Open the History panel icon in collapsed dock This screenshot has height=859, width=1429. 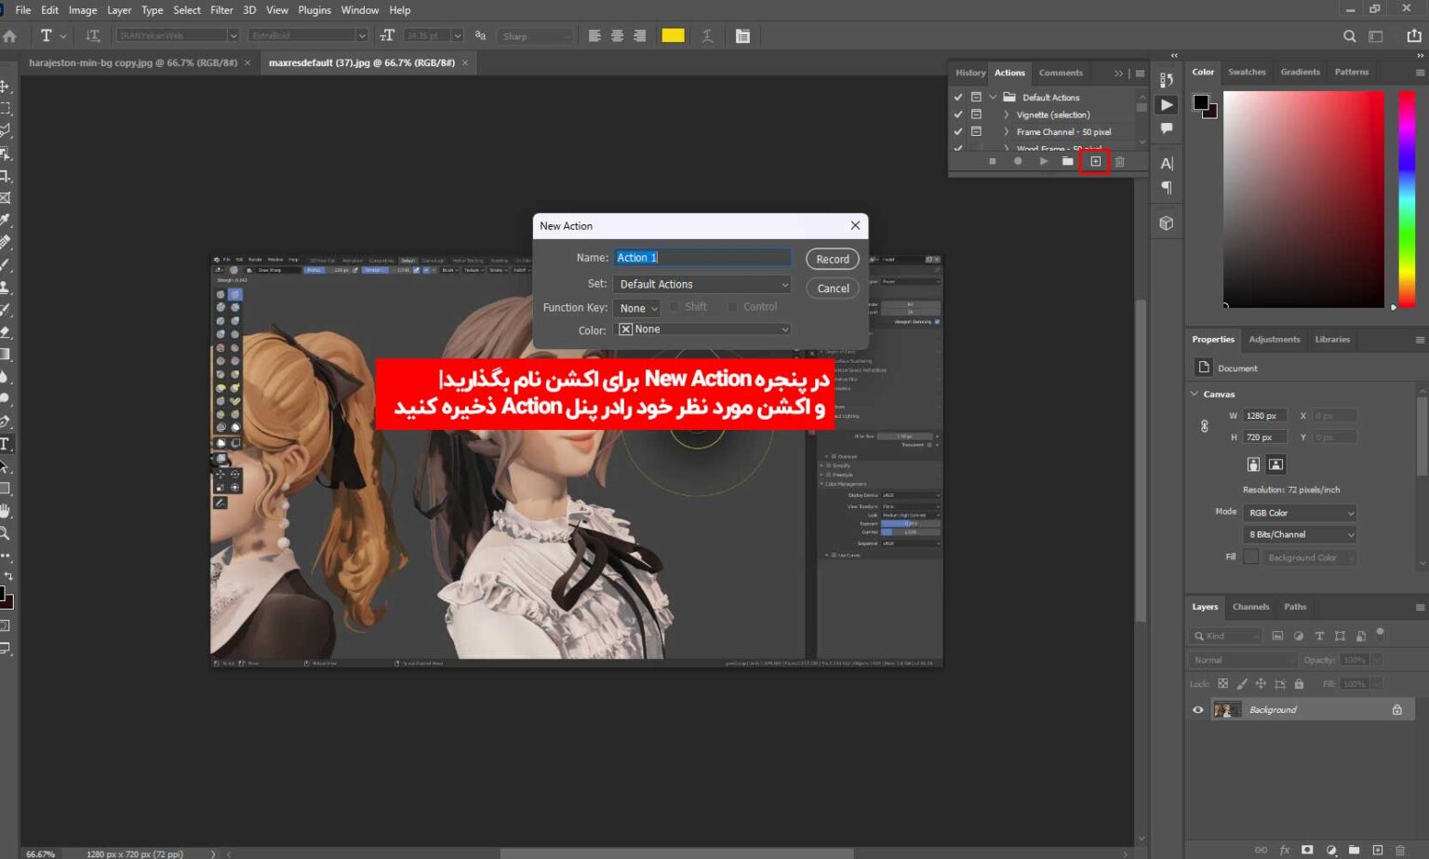point(1167,80)
